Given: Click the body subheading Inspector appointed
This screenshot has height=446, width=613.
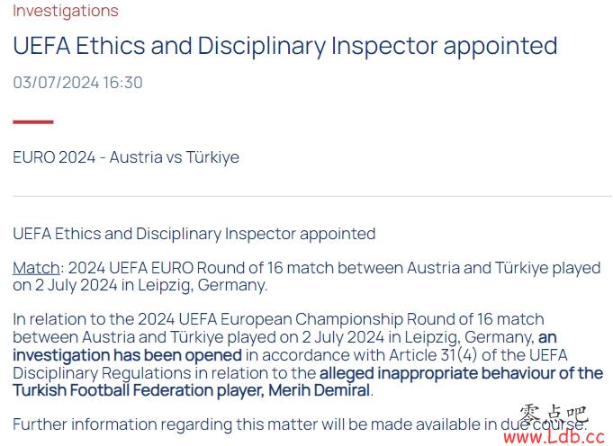Looking at the screenshot, I should point(300,234).
